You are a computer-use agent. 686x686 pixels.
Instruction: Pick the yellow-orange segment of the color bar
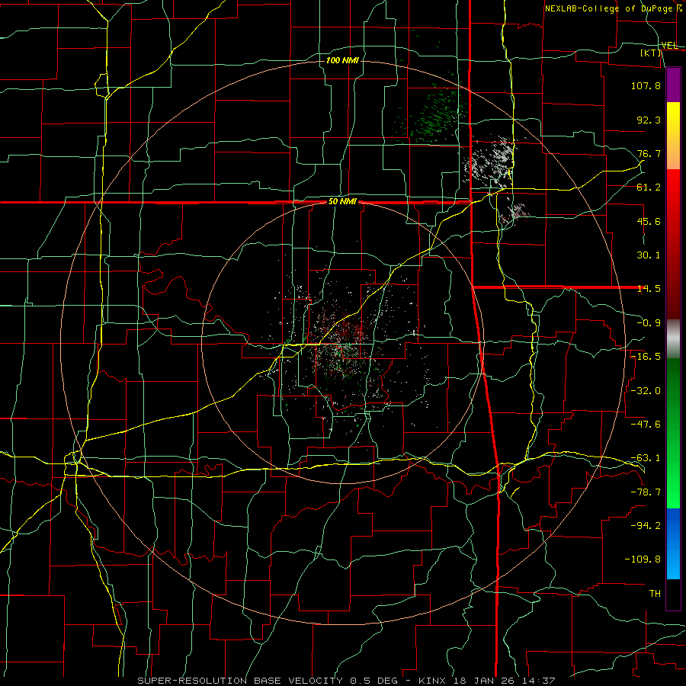(x=673, y=136)
